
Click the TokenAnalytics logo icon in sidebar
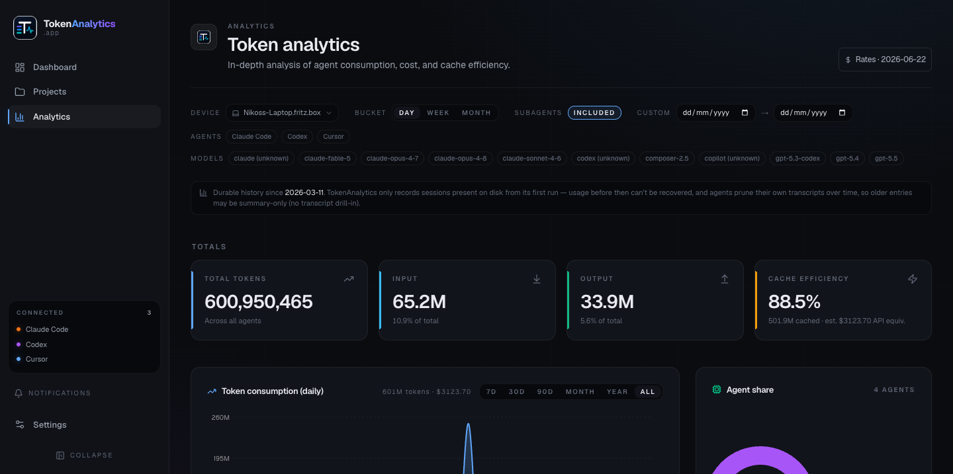click(x=25, y=28)
